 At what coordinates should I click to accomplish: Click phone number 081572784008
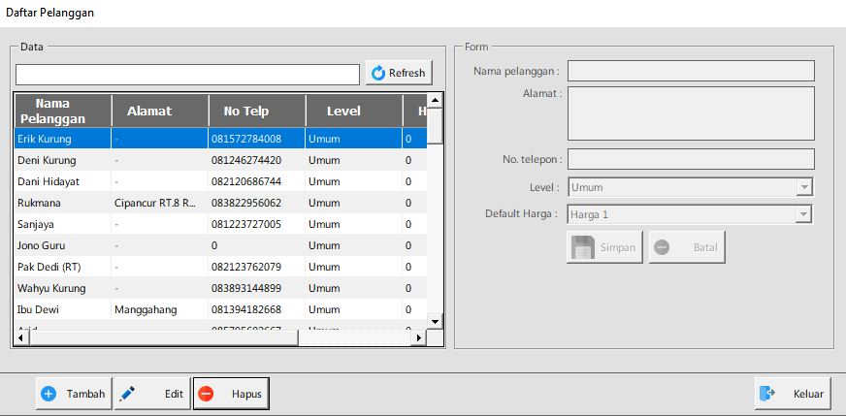[x=246, y=139]
